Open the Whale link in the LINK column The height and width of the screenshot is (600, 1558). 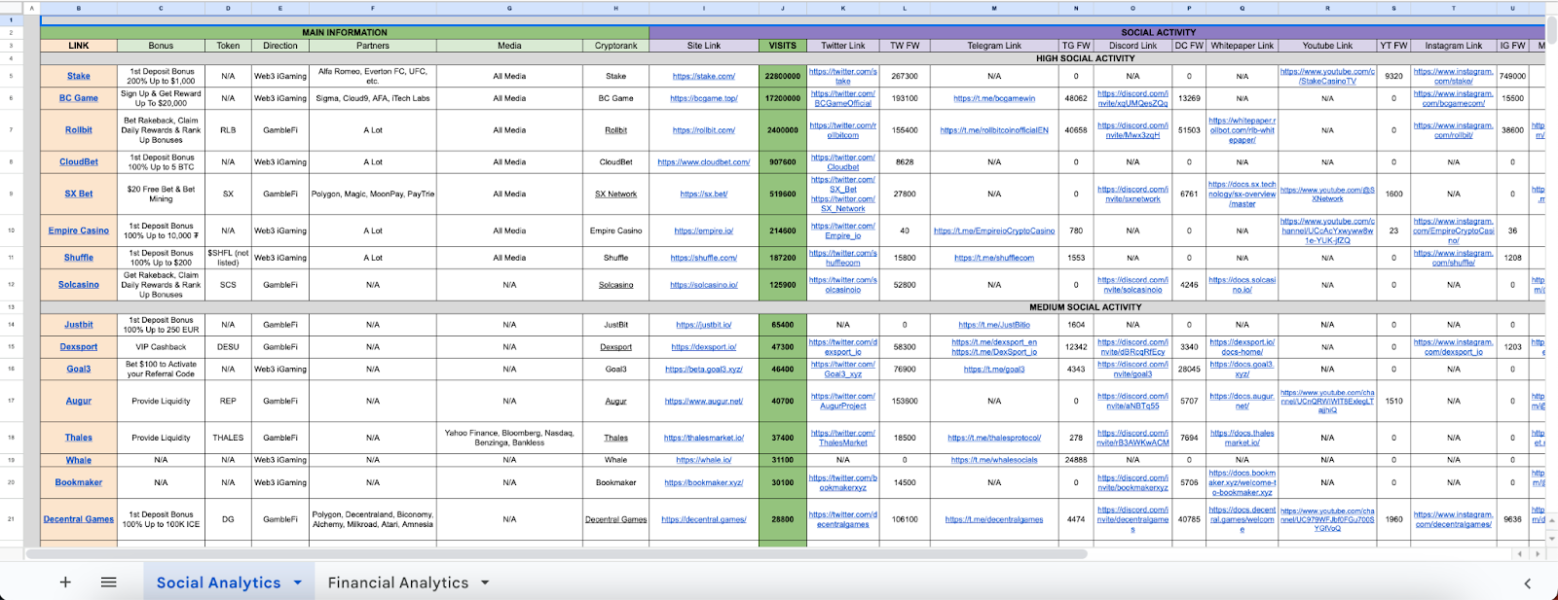pyautogui.click(x=79, y=460)
